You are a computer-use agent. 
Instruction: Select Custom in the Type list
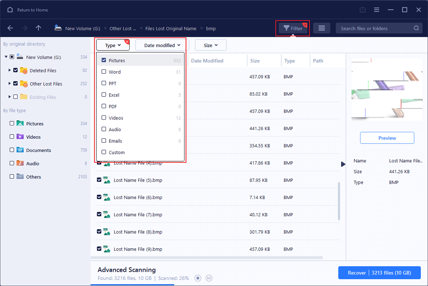pos(116,152)
